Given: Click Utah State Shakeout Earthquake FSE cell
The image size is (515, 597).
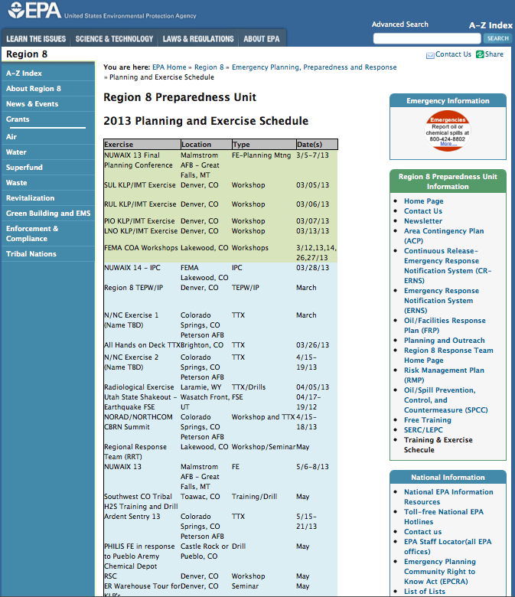Looking at the screenshot, I should pyautogui.click(x=141, y=402).
